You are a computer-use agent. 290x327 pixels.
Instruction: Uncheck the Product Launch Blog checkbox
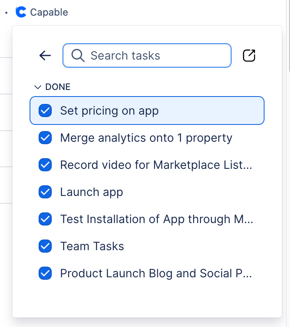pos(45,273)
